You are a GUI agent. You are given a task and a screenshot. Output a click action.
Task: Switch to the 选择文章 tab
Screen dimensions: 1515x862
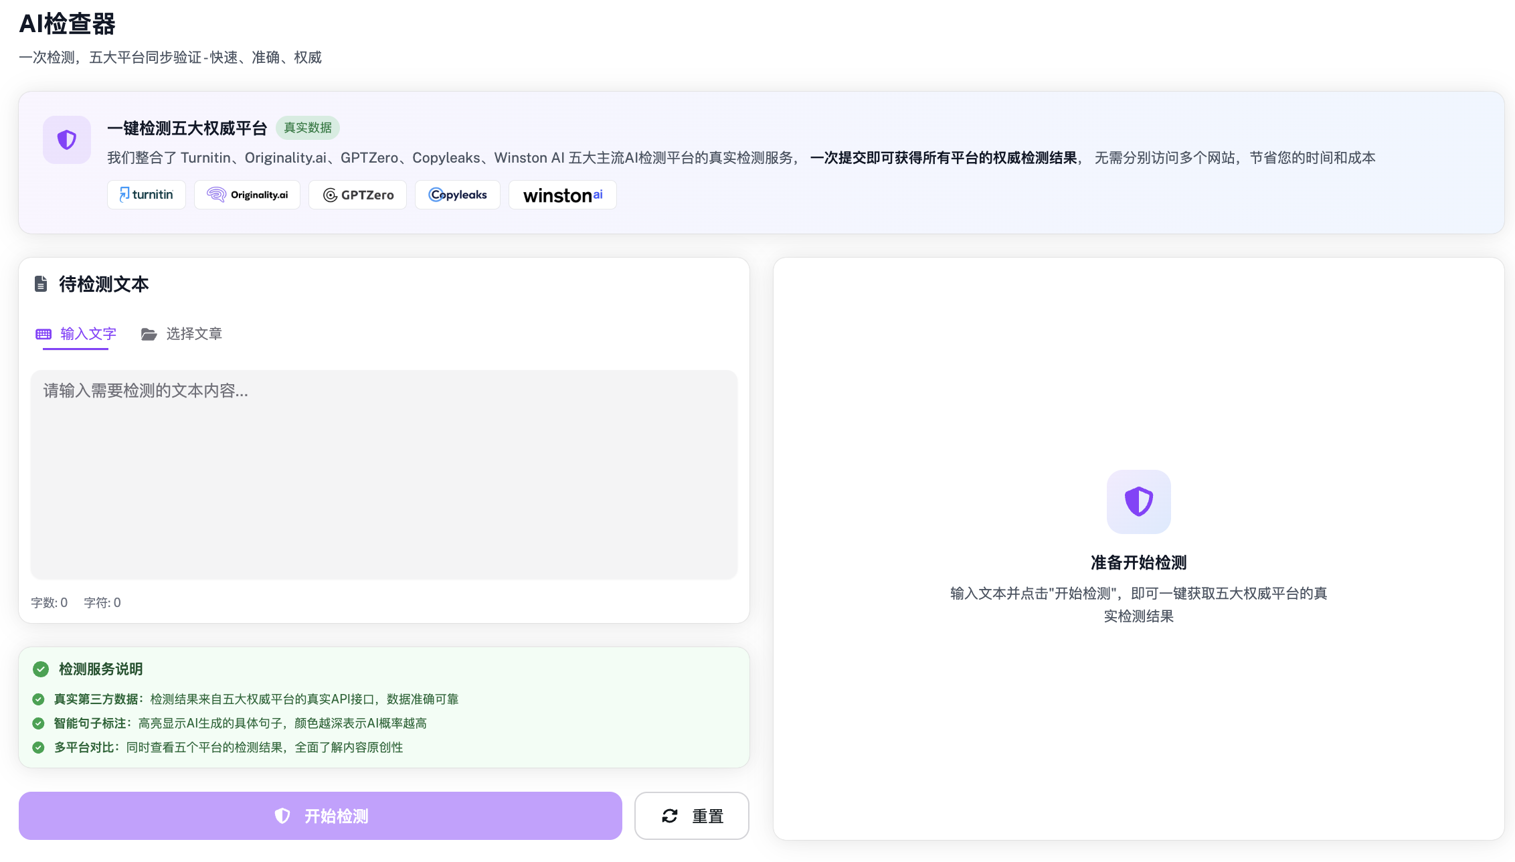point(194,333)
